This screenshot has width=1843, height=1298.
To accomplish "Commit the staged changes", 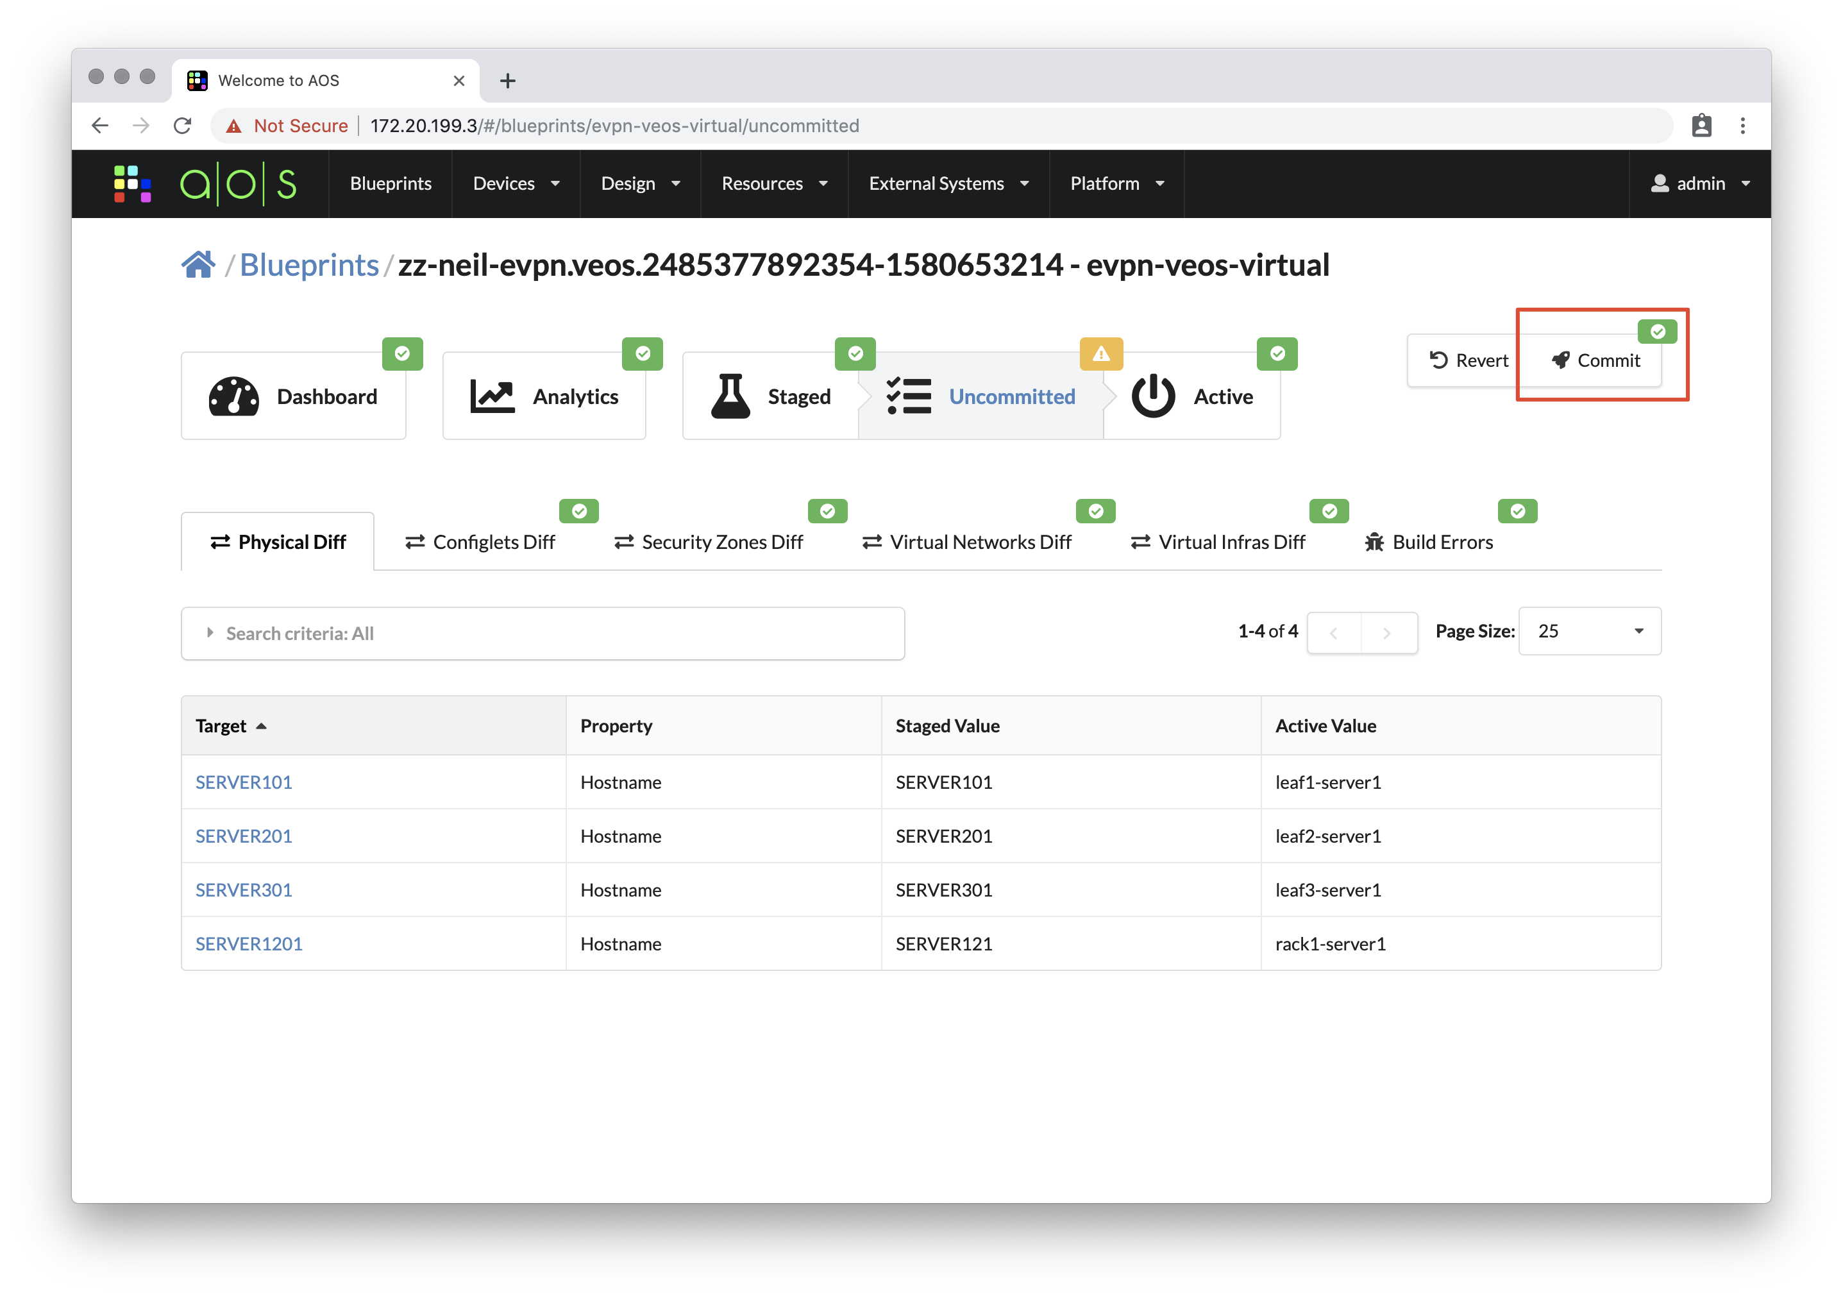I will pos(1595,360).
